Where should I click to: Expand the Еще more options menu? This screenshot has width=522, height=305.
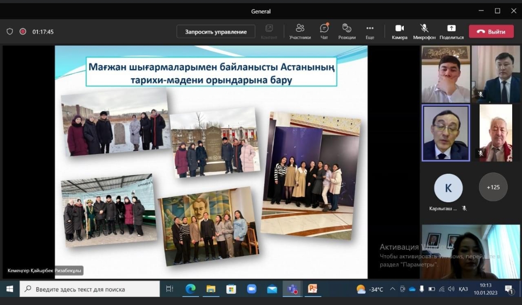(370, 31)
